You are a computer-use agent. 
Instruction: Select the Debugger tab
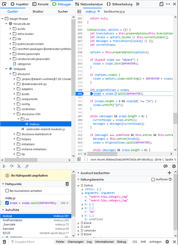pos(62,4)
